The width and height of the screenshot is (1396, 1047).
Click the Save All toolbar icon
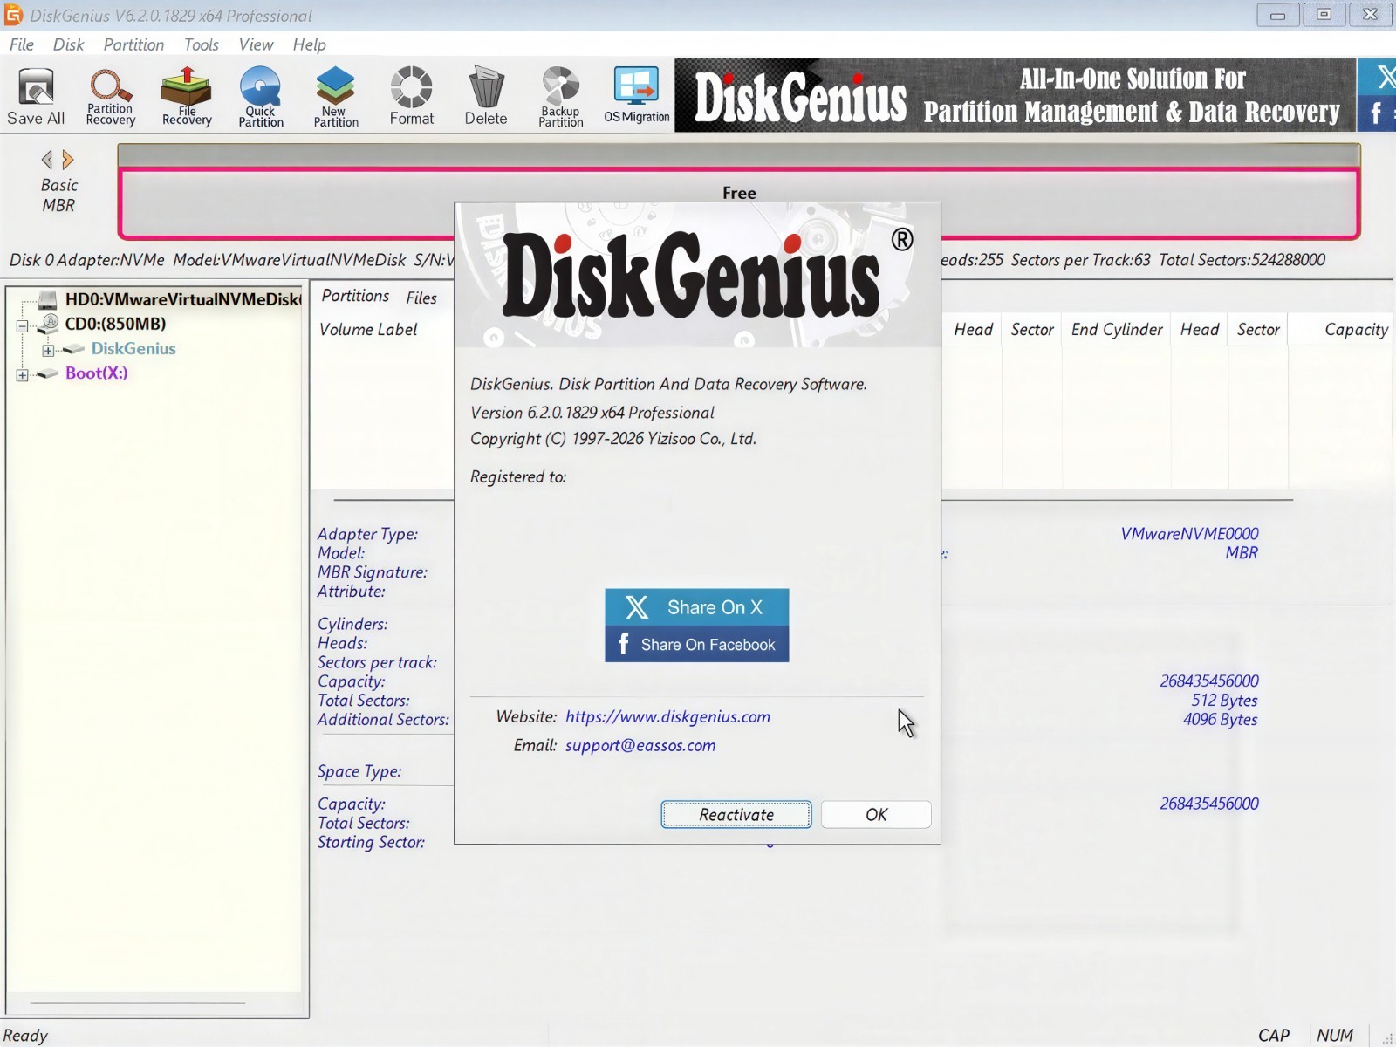coord(36,96)
